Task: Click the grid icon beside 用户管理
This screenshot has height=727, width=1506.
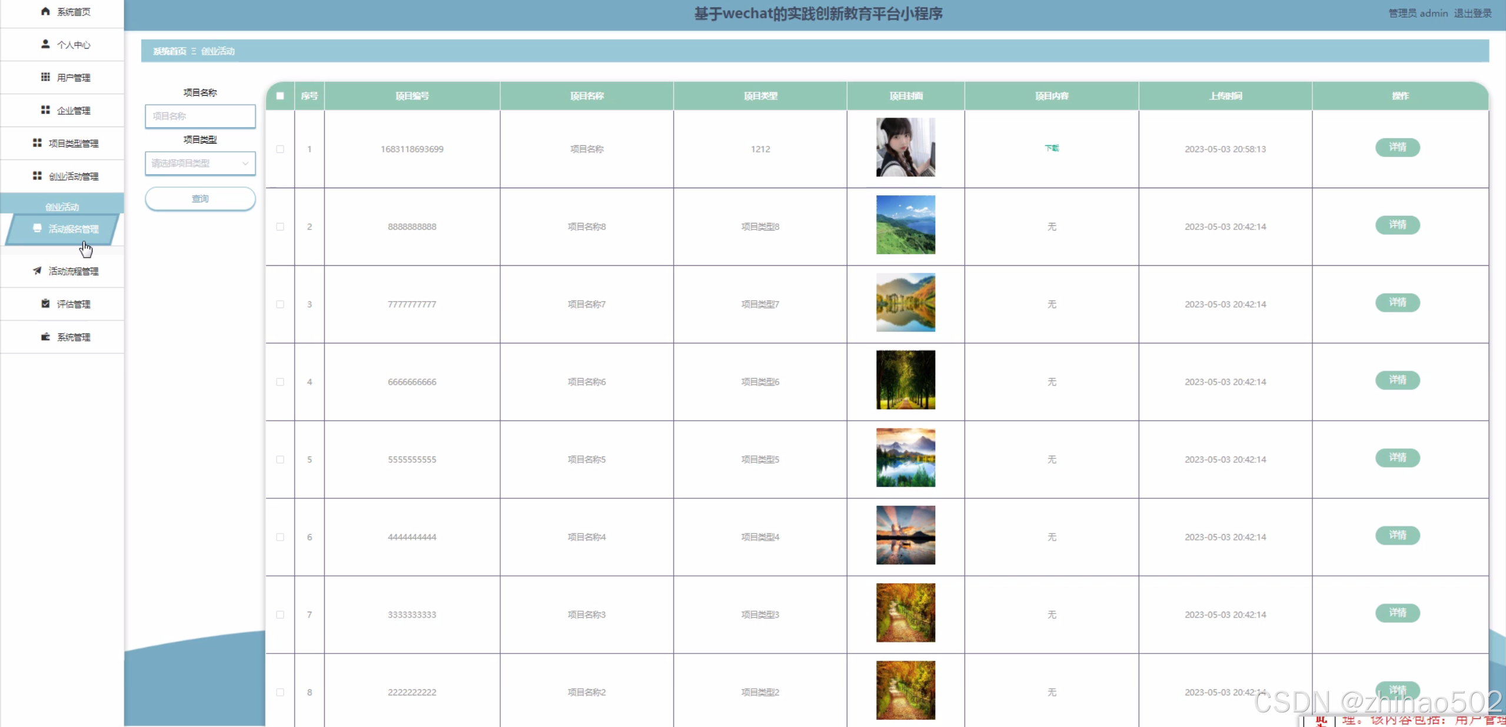Action: (45, 77)
